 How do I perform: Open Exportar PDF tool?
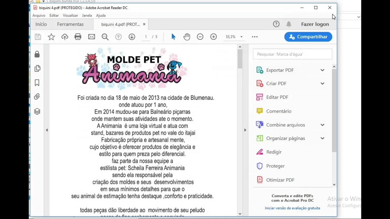[x=280, y=70]
